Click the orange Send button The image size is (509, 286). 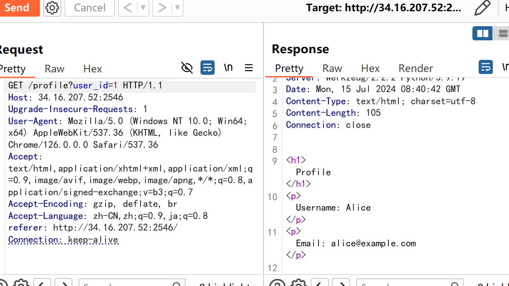point(19,7)
